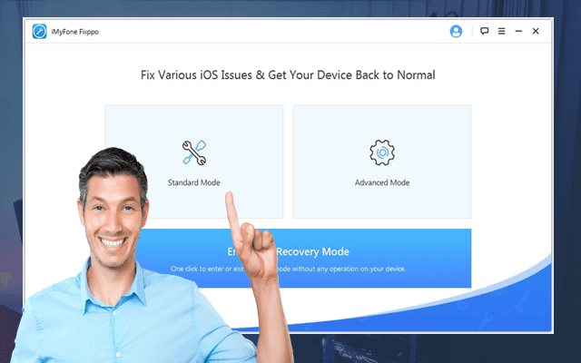The width and height of the screenshot is (581, 363).
Task: Select the Standard Mode label
Action: (193, 182)
